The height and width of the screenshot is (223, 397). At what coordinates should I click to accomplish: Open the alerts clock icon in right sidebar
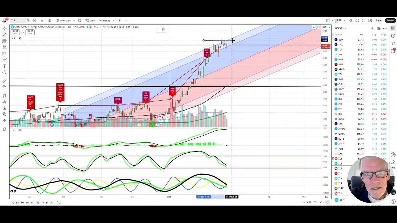[393, 36]
